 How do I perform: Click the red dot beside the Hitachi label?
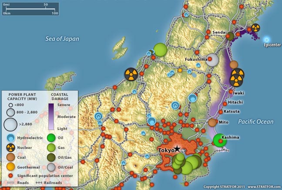(x=225, y=104)
